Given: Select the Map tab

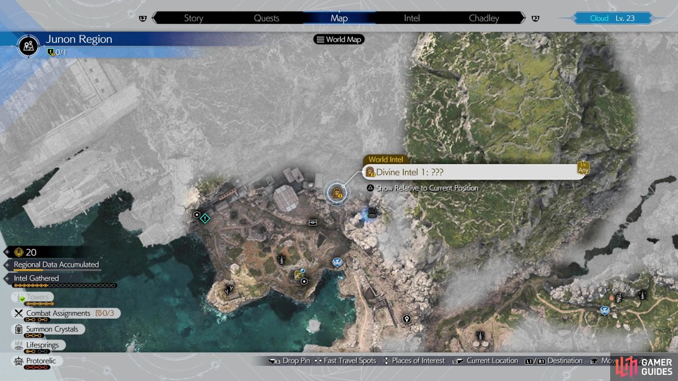Looking at the screenshot, I should point(339,18).
